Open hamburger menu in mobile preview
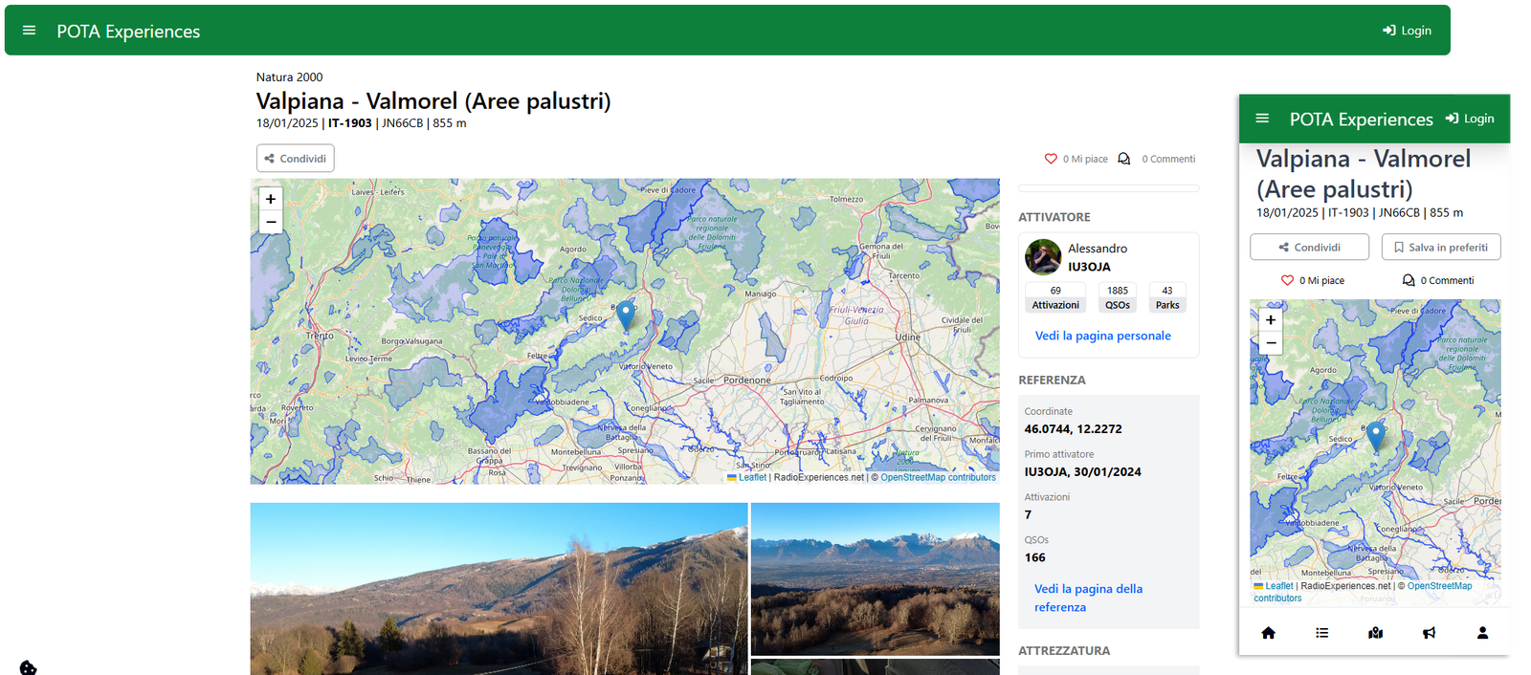 [1262, 119]
